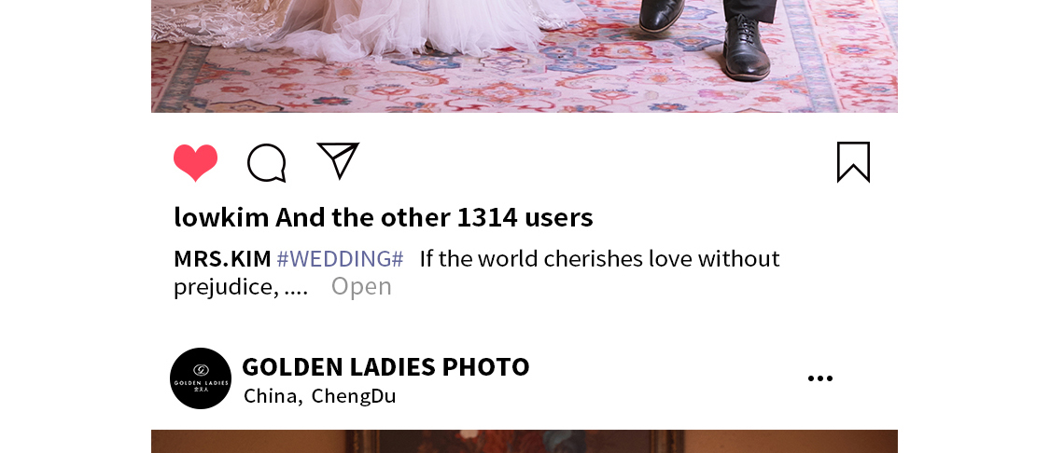Open next post image below Golden Ladies header
The height and width of the screenshot is (453, 1050).
[525, 442]
